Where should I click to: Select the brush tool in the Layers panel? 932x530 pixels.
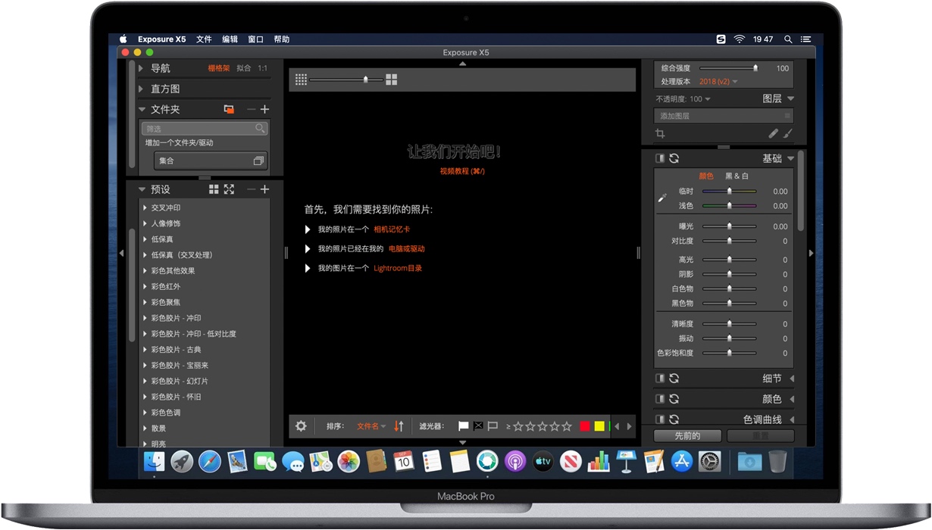(788, 133)
